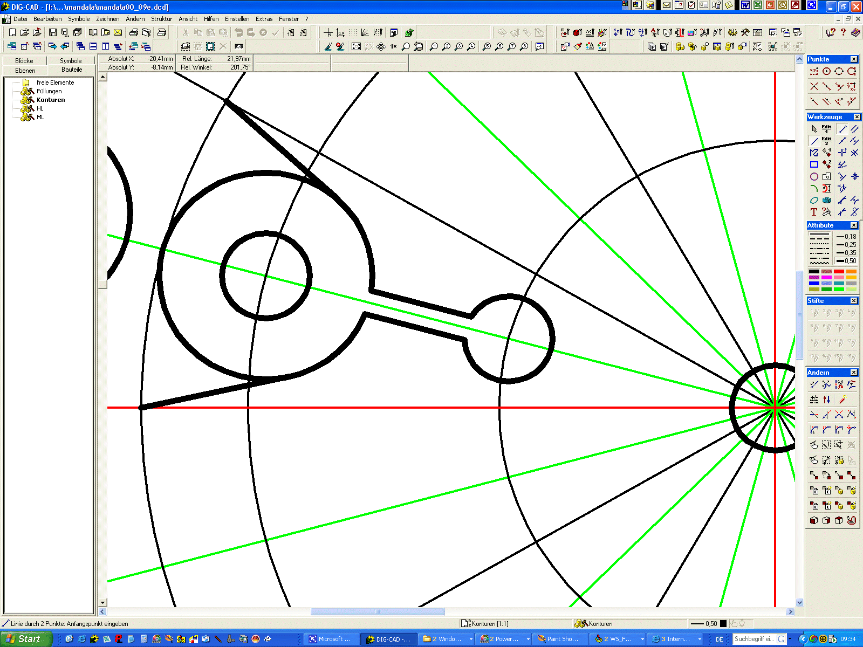Image resolution: width=863 pixels, height=647 pixels.
Task: Click the Save (floppy disk) icon
Action: pos(53,32)
